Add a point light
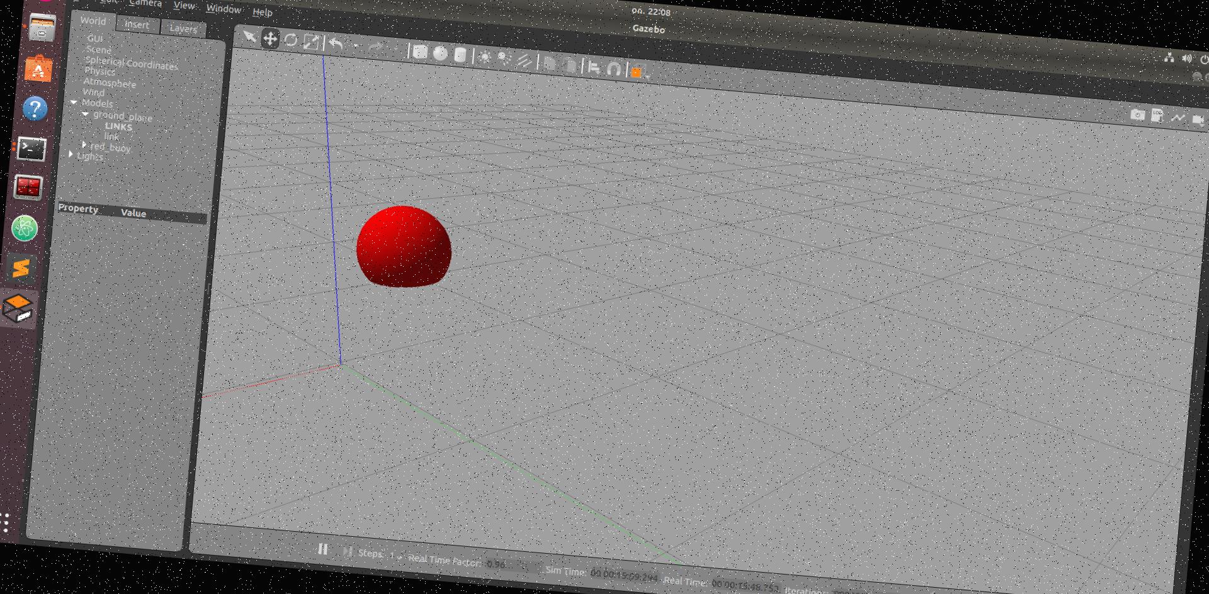Image resolution: width=1209 pixels, height=594 pixels. coord(485,57)
